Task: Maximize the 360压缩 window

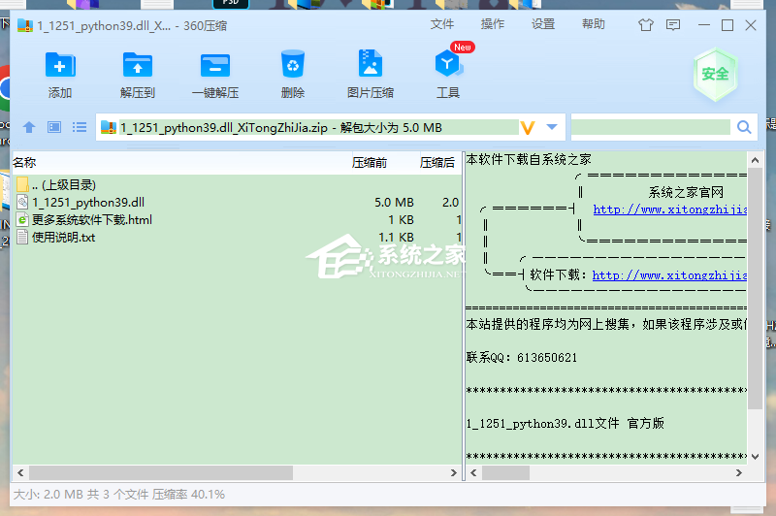Action: [x=727, y=25]
